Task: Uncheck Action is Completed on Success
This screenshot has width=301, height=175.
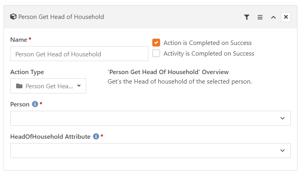Action: coord(156,43)
